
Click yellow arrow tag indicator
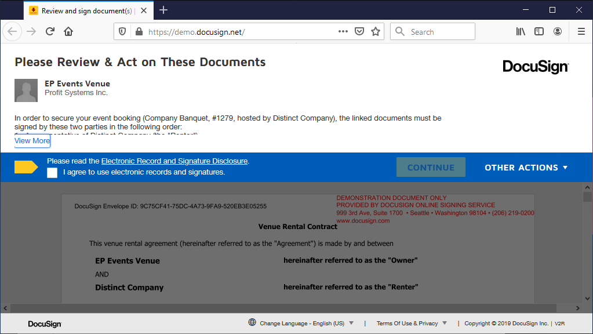(x=26, y=167)
